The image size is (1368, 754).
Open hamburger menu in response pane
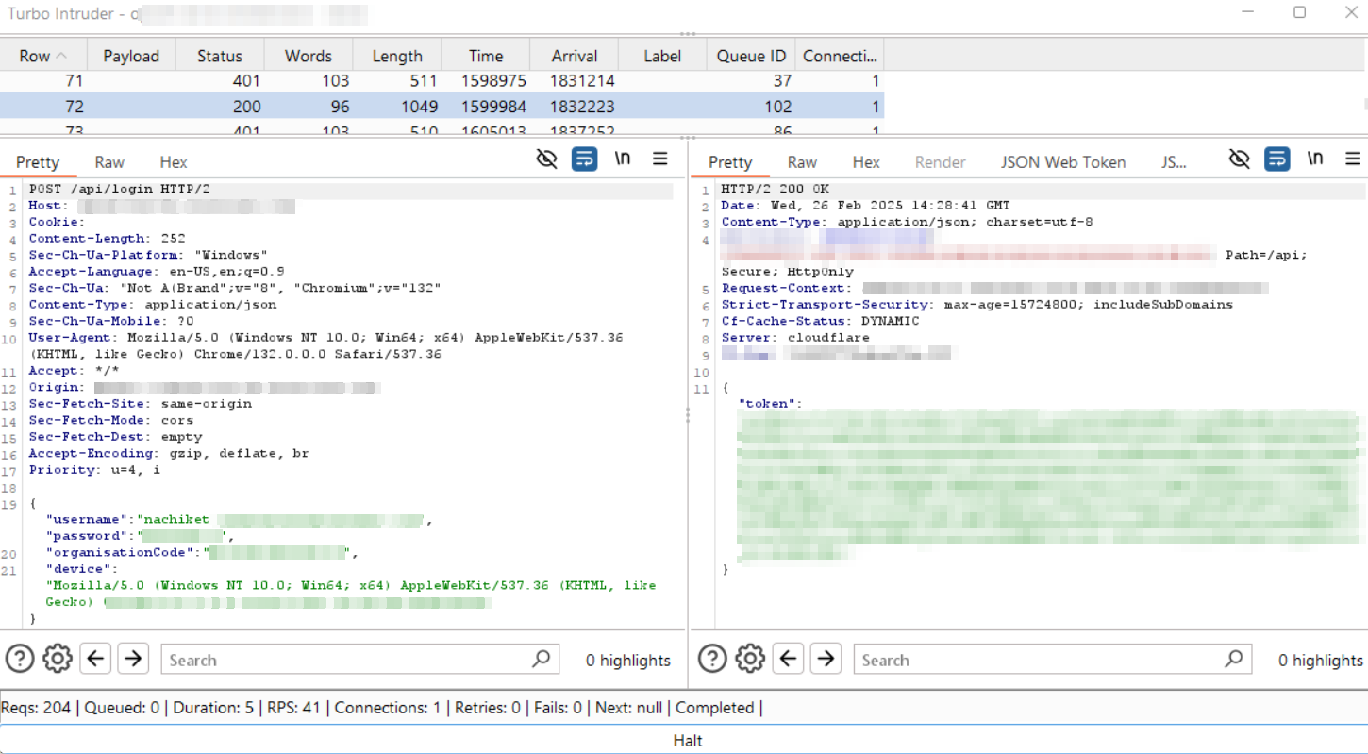1353,159
